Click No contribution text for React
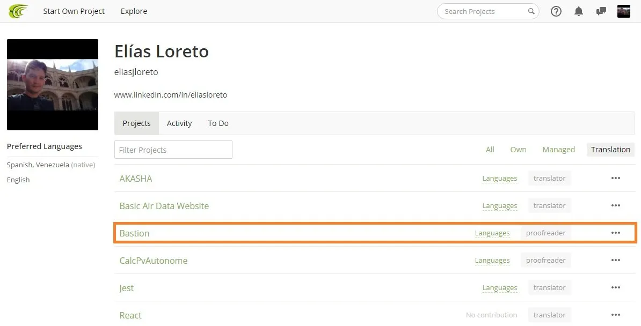 coord(491,315)
